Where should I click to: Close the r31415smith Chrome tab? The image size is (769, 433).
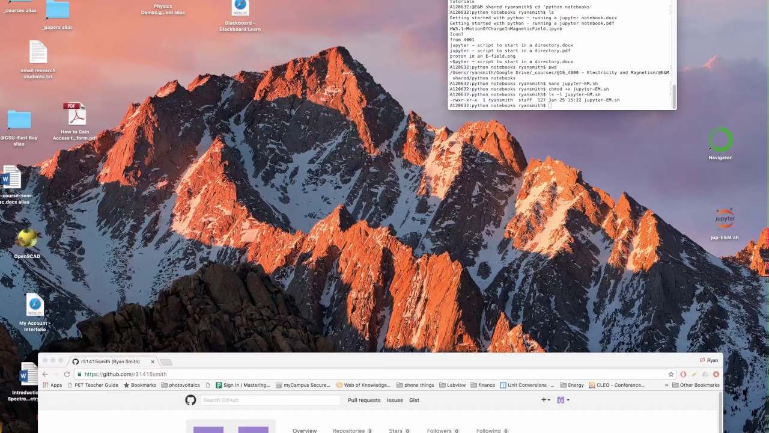(x=153, y=361)
